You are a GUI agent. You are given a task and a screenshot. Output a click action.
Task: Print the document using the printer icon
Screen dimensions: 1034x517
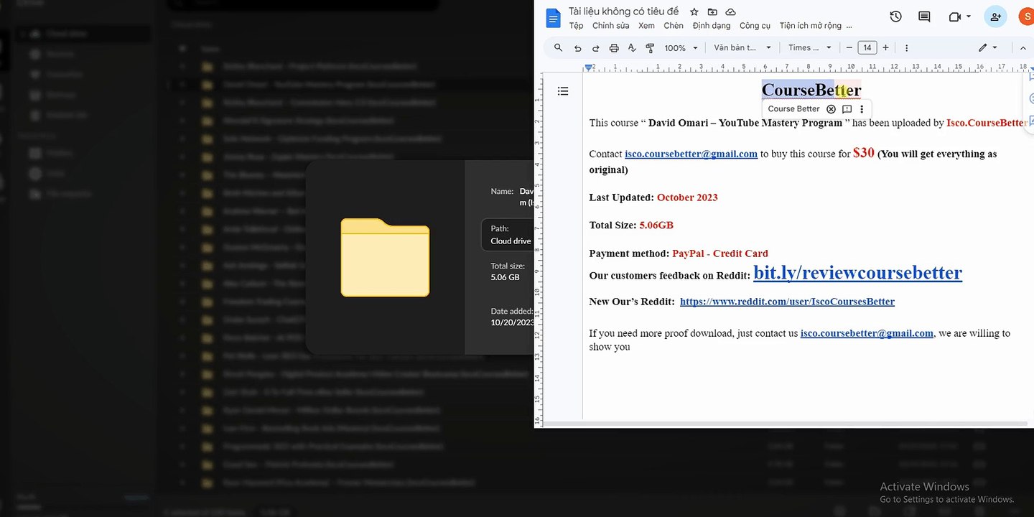(x=614, y=48)
